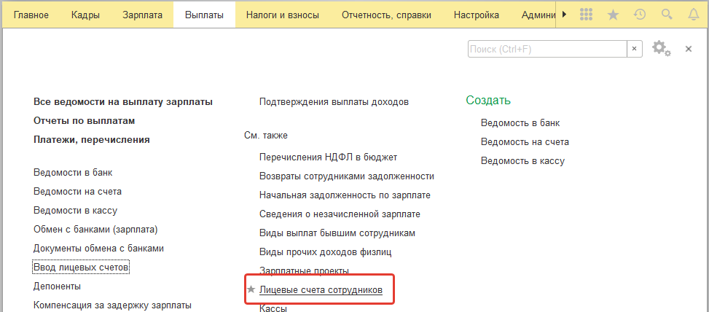
Task: Close the section menu panel
Action: tap(689, 49)
